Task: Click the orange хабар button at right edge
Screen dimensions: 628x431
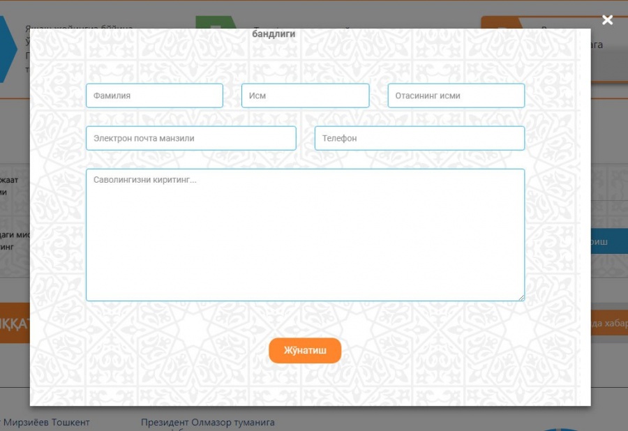Action: 609,322
